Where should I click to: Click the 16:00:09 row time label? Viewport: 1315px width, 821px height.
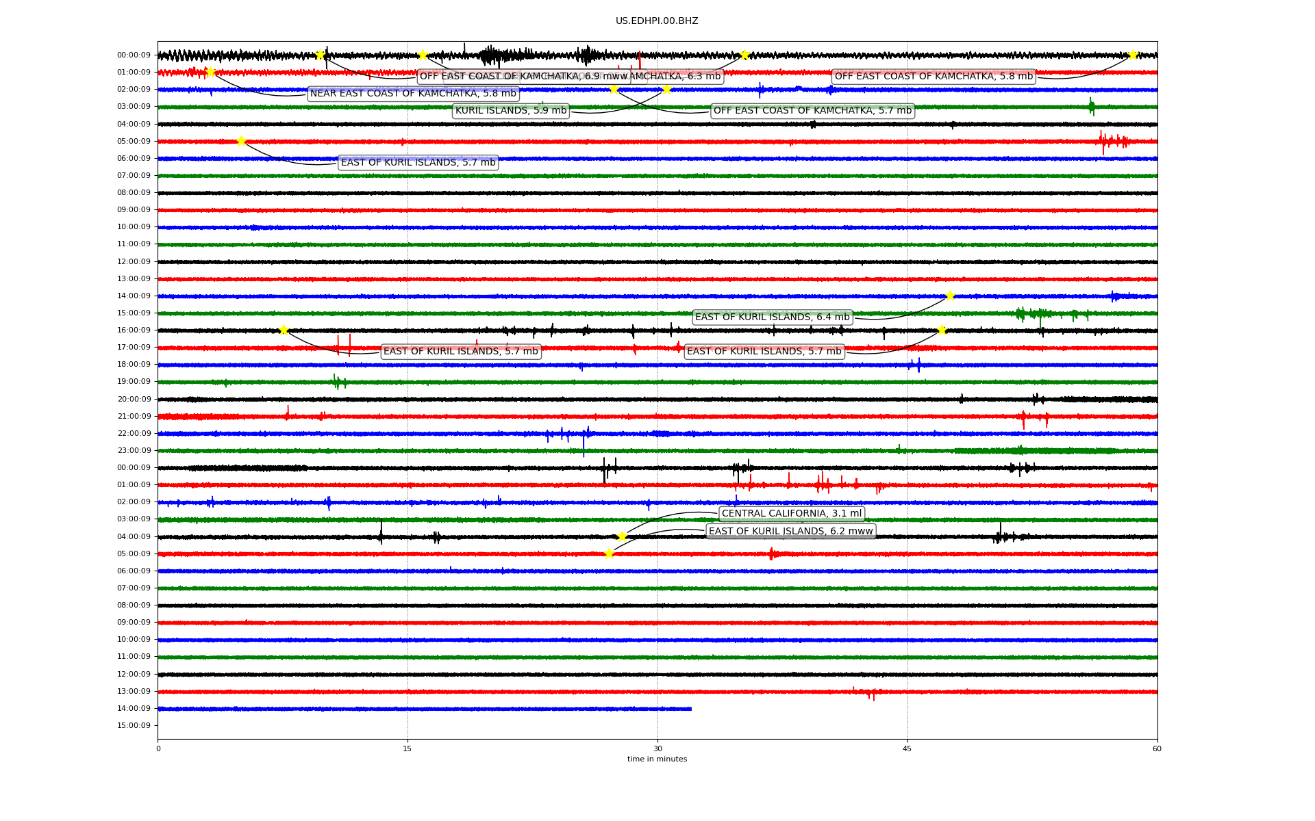pyautogui.click(x=134, y=330)
